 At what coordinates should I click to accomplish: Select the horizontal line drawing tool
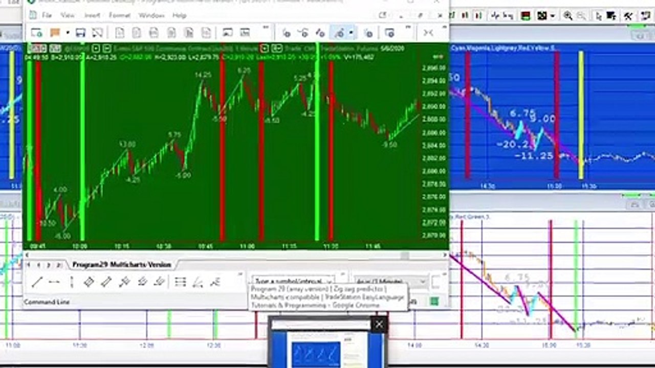point(54,282)
